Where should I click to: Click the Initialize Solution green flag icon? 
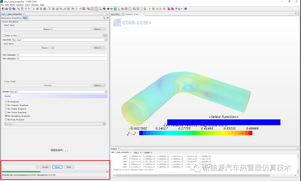(73, 9)
